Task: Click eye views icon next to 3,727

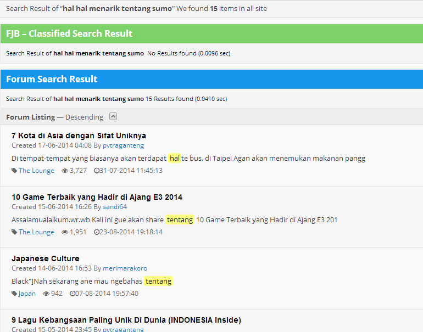Action: tap(65, 171)
